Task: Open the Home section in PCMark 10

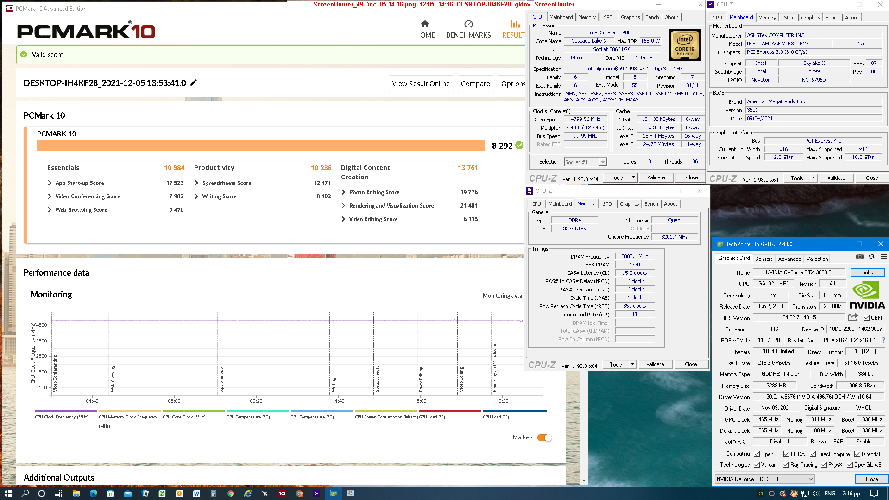Action: coord(425,29)
